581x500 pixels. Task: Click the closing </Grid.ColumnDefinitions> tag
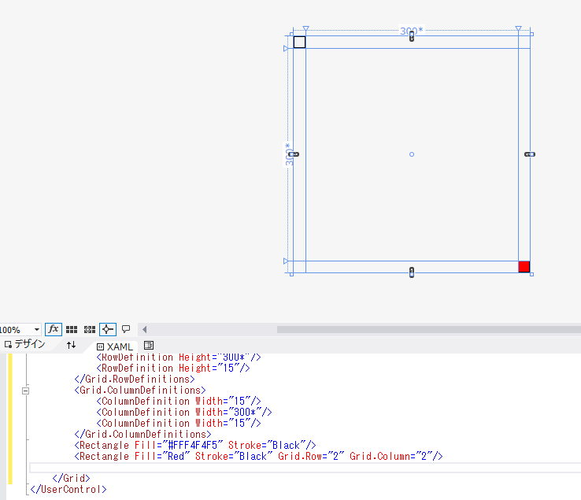[142, 434]
